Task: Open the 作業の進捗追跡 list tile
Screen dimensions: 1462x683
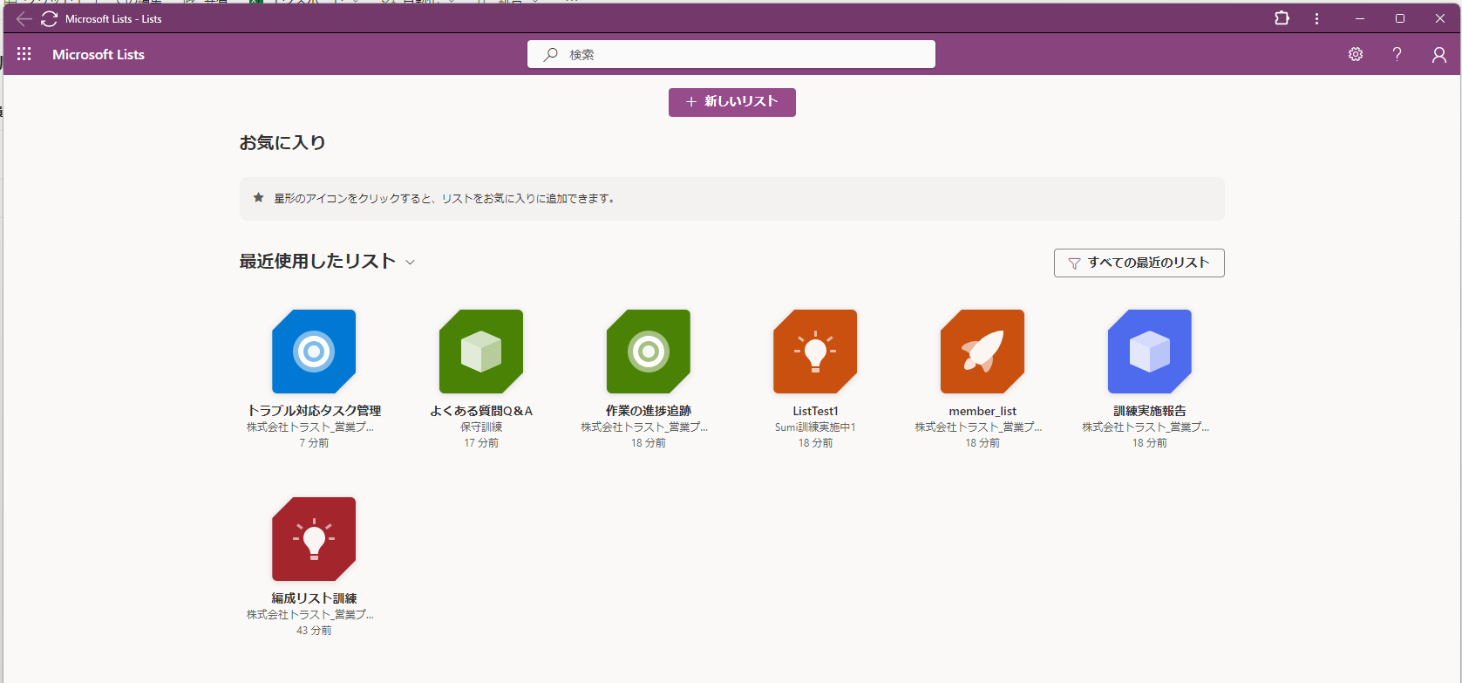Action: click(x=649, y=352)
